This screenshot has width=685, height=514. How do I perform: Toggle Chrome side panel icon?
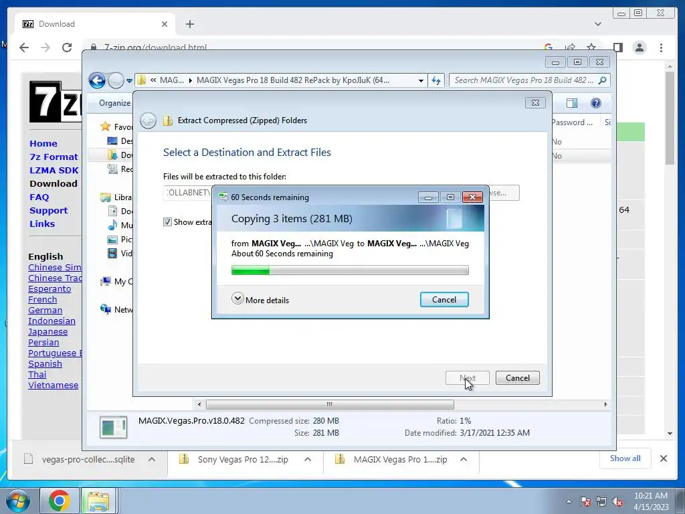click(x=617, y=48)
